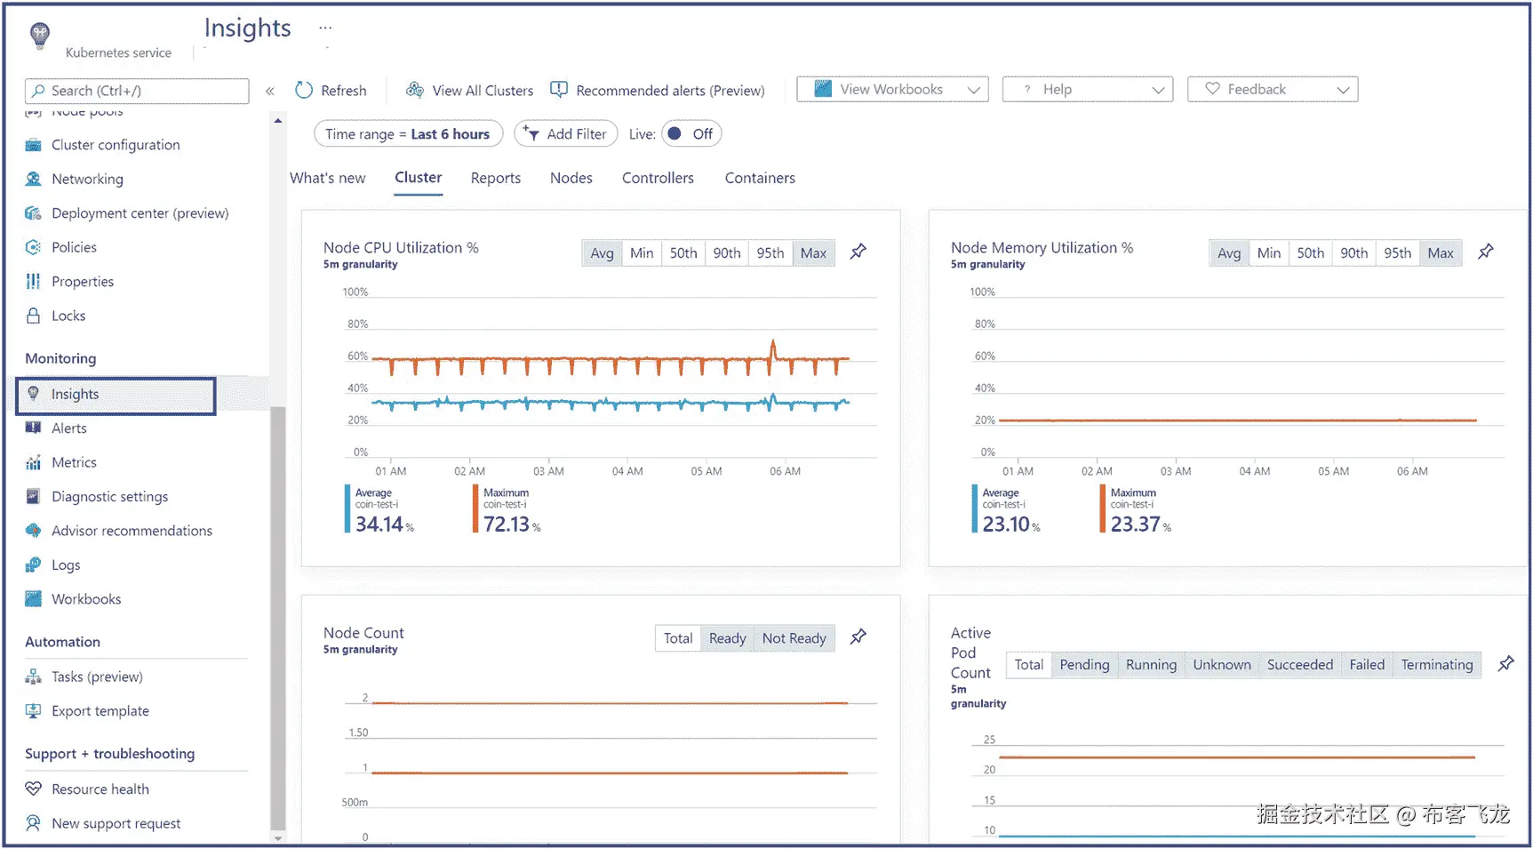Change the Time range filter pill
Screen dimensions: 1533x849
point(408,134)
